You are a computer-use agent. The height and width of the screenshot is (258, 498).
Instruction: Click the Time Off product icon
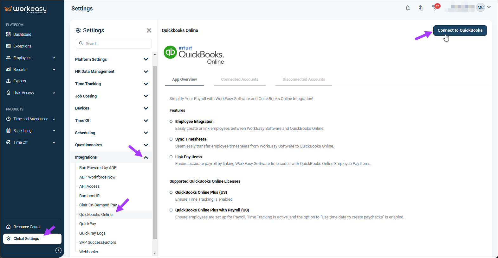click(x=9, y=142)
